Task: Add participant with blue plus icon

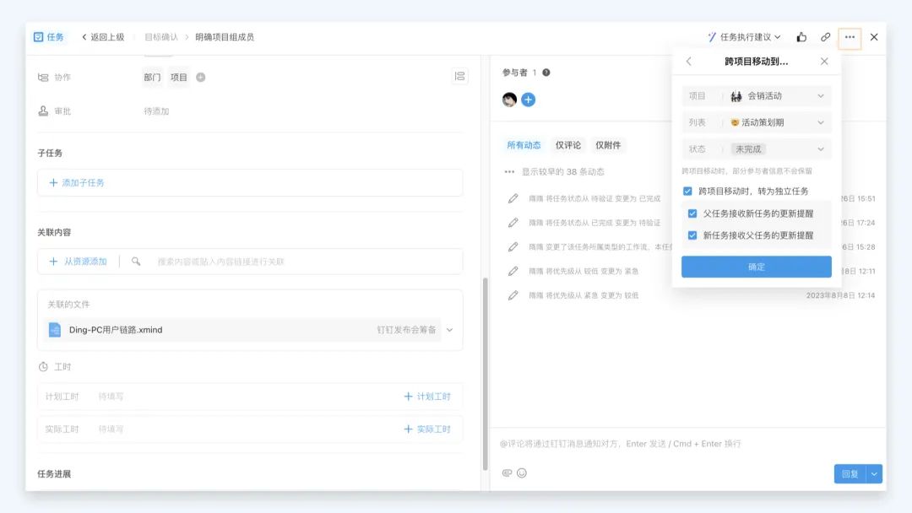Action: tap(528, 100)
